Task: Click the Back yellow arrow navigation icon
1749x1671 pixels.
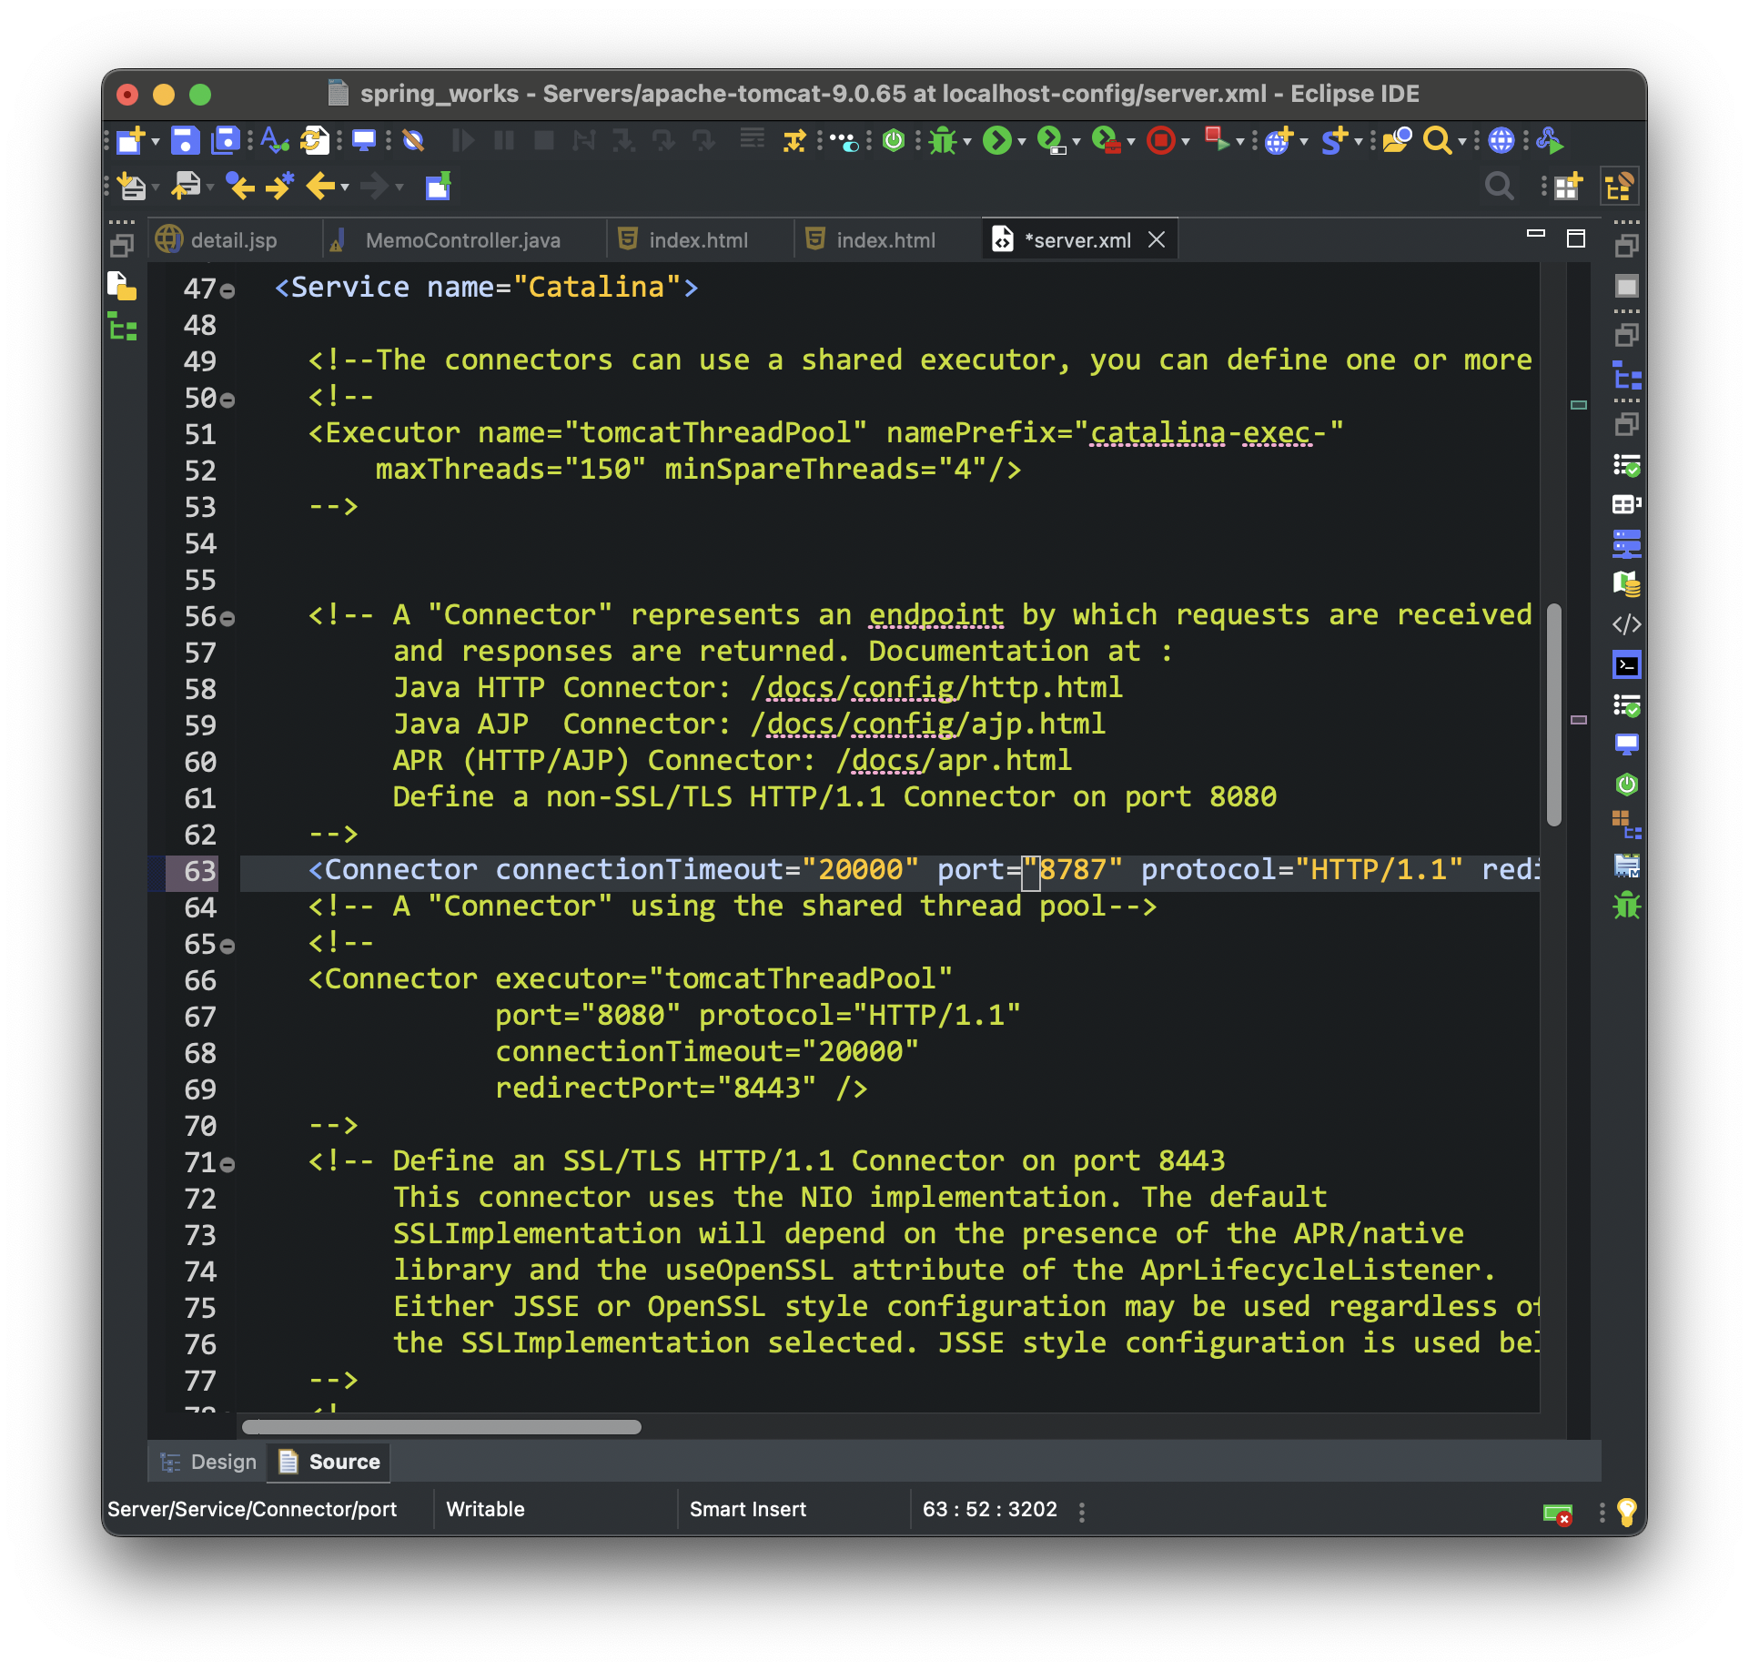Action: click(320, 187)
